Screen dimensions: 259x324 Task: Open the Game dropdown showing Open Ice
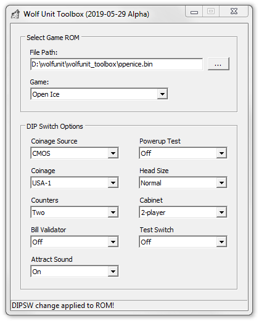[x=99, y=94]
